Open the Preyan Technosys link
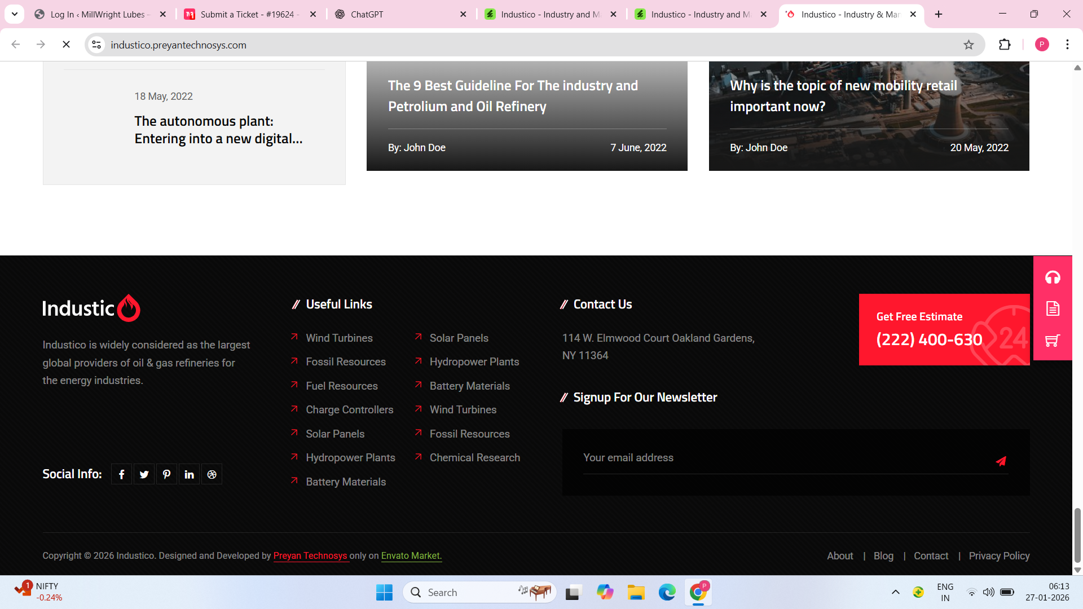This screenshot has width=1083, height=609. point(310,555)
